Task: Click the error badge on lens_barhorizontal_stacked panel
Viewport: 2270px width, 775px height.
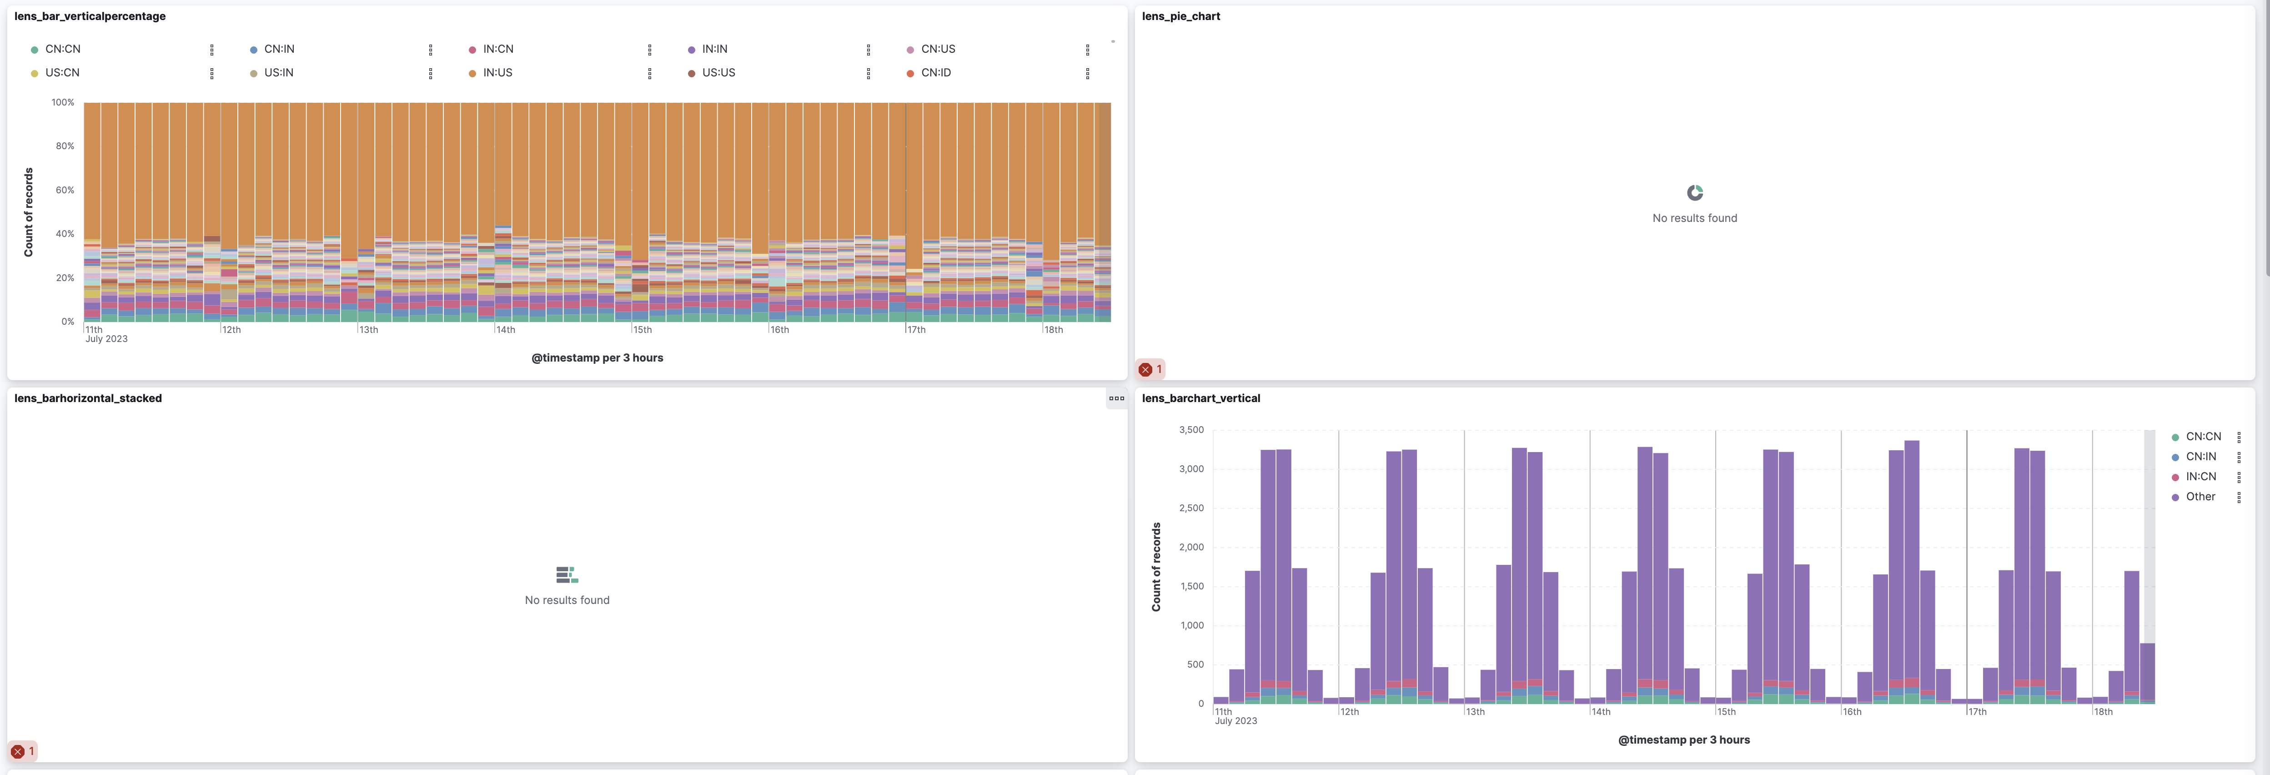Action: [23, 751]
